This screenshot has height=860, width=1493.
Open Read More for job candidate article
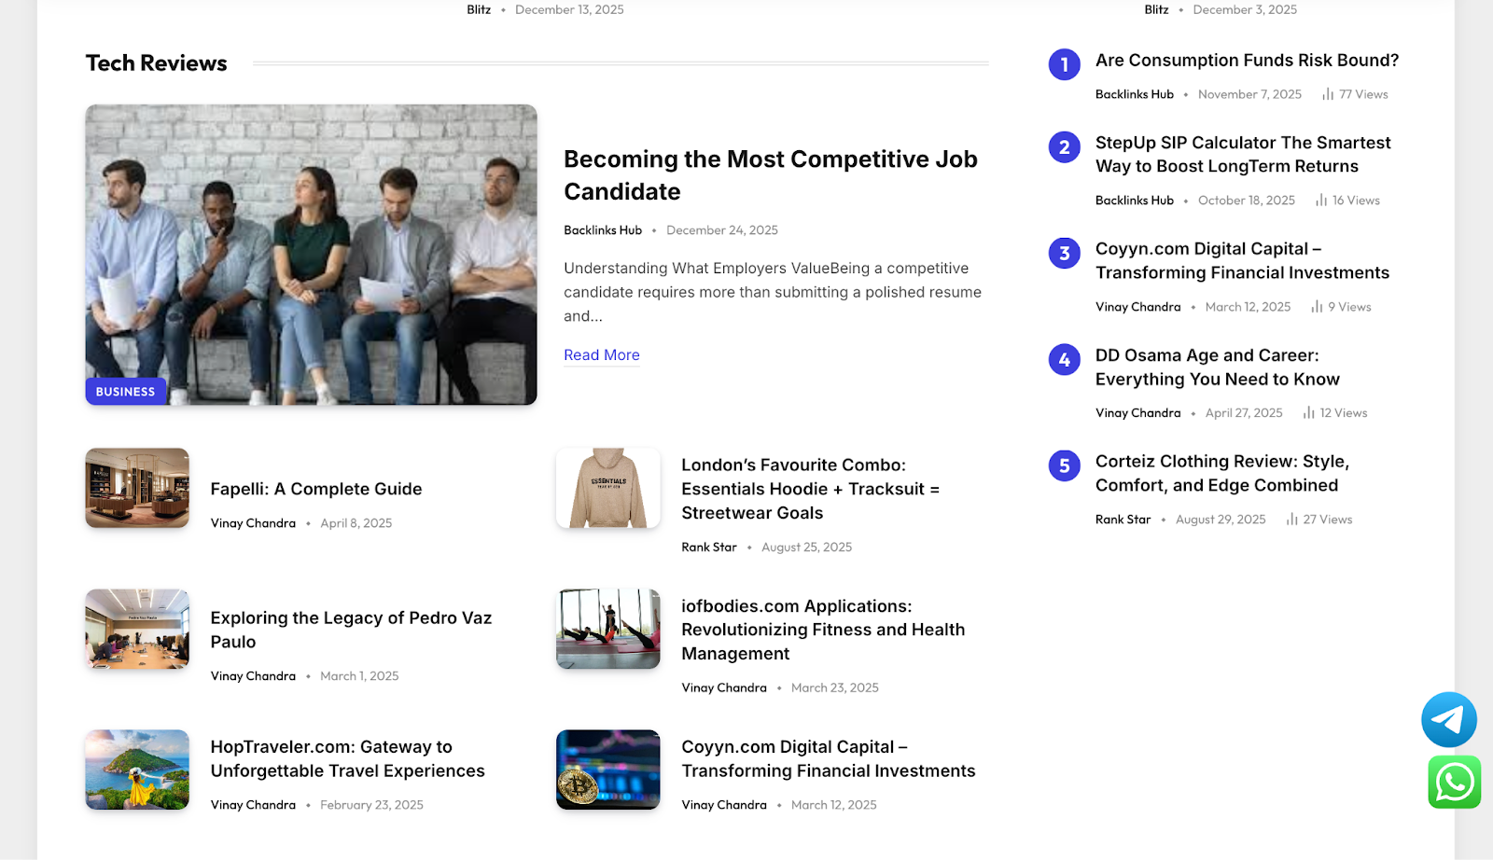click(601, 355)
